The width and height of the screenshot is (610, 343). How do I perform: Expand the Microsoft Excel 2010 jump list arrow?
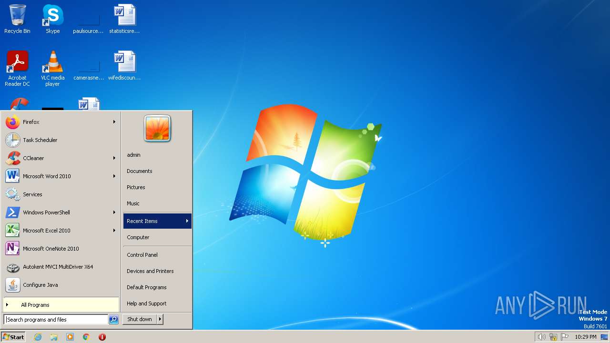[114, 231]
